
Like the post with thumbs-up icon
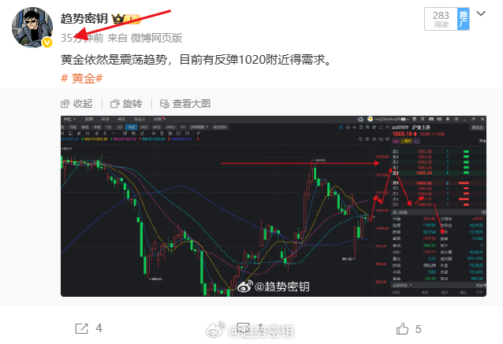pos(402,328)
